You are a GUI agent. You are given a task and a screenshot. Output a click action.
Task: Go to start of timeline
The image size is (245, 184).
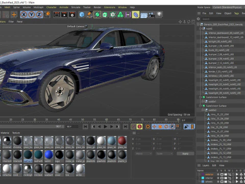coord(85,127)
